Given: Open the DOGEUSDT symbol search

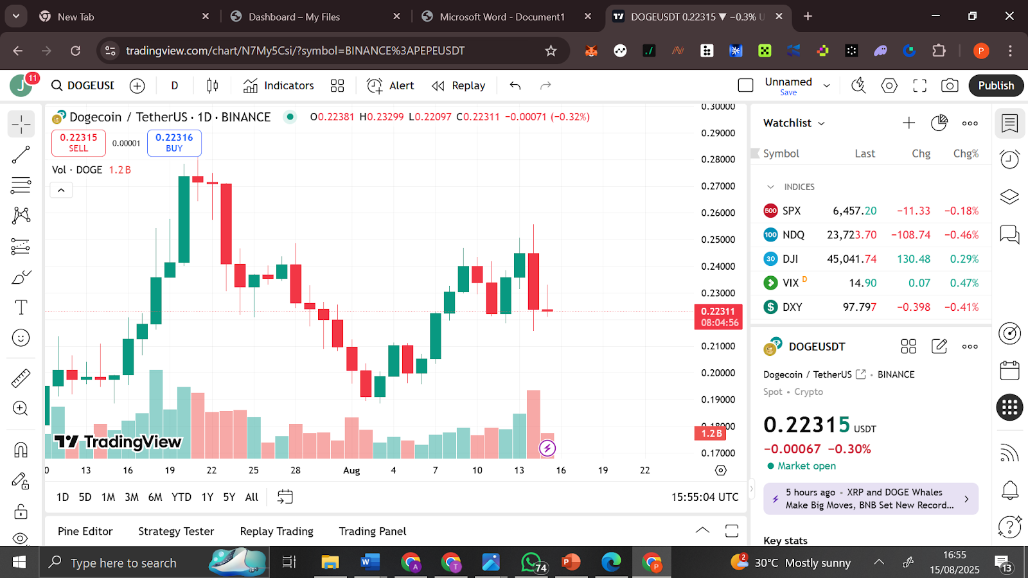Looking at the screenshot, I should coord(83,85).
